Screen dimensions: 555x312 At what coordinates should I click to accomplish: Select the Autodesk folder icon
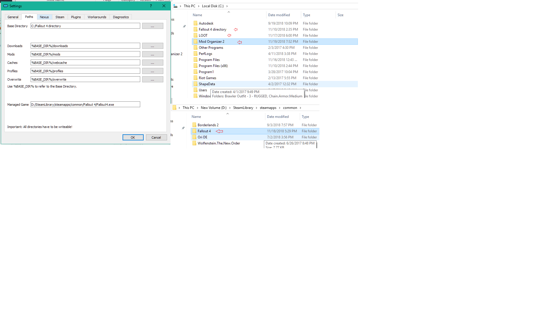pyautogui.click(x=195, y=23)
